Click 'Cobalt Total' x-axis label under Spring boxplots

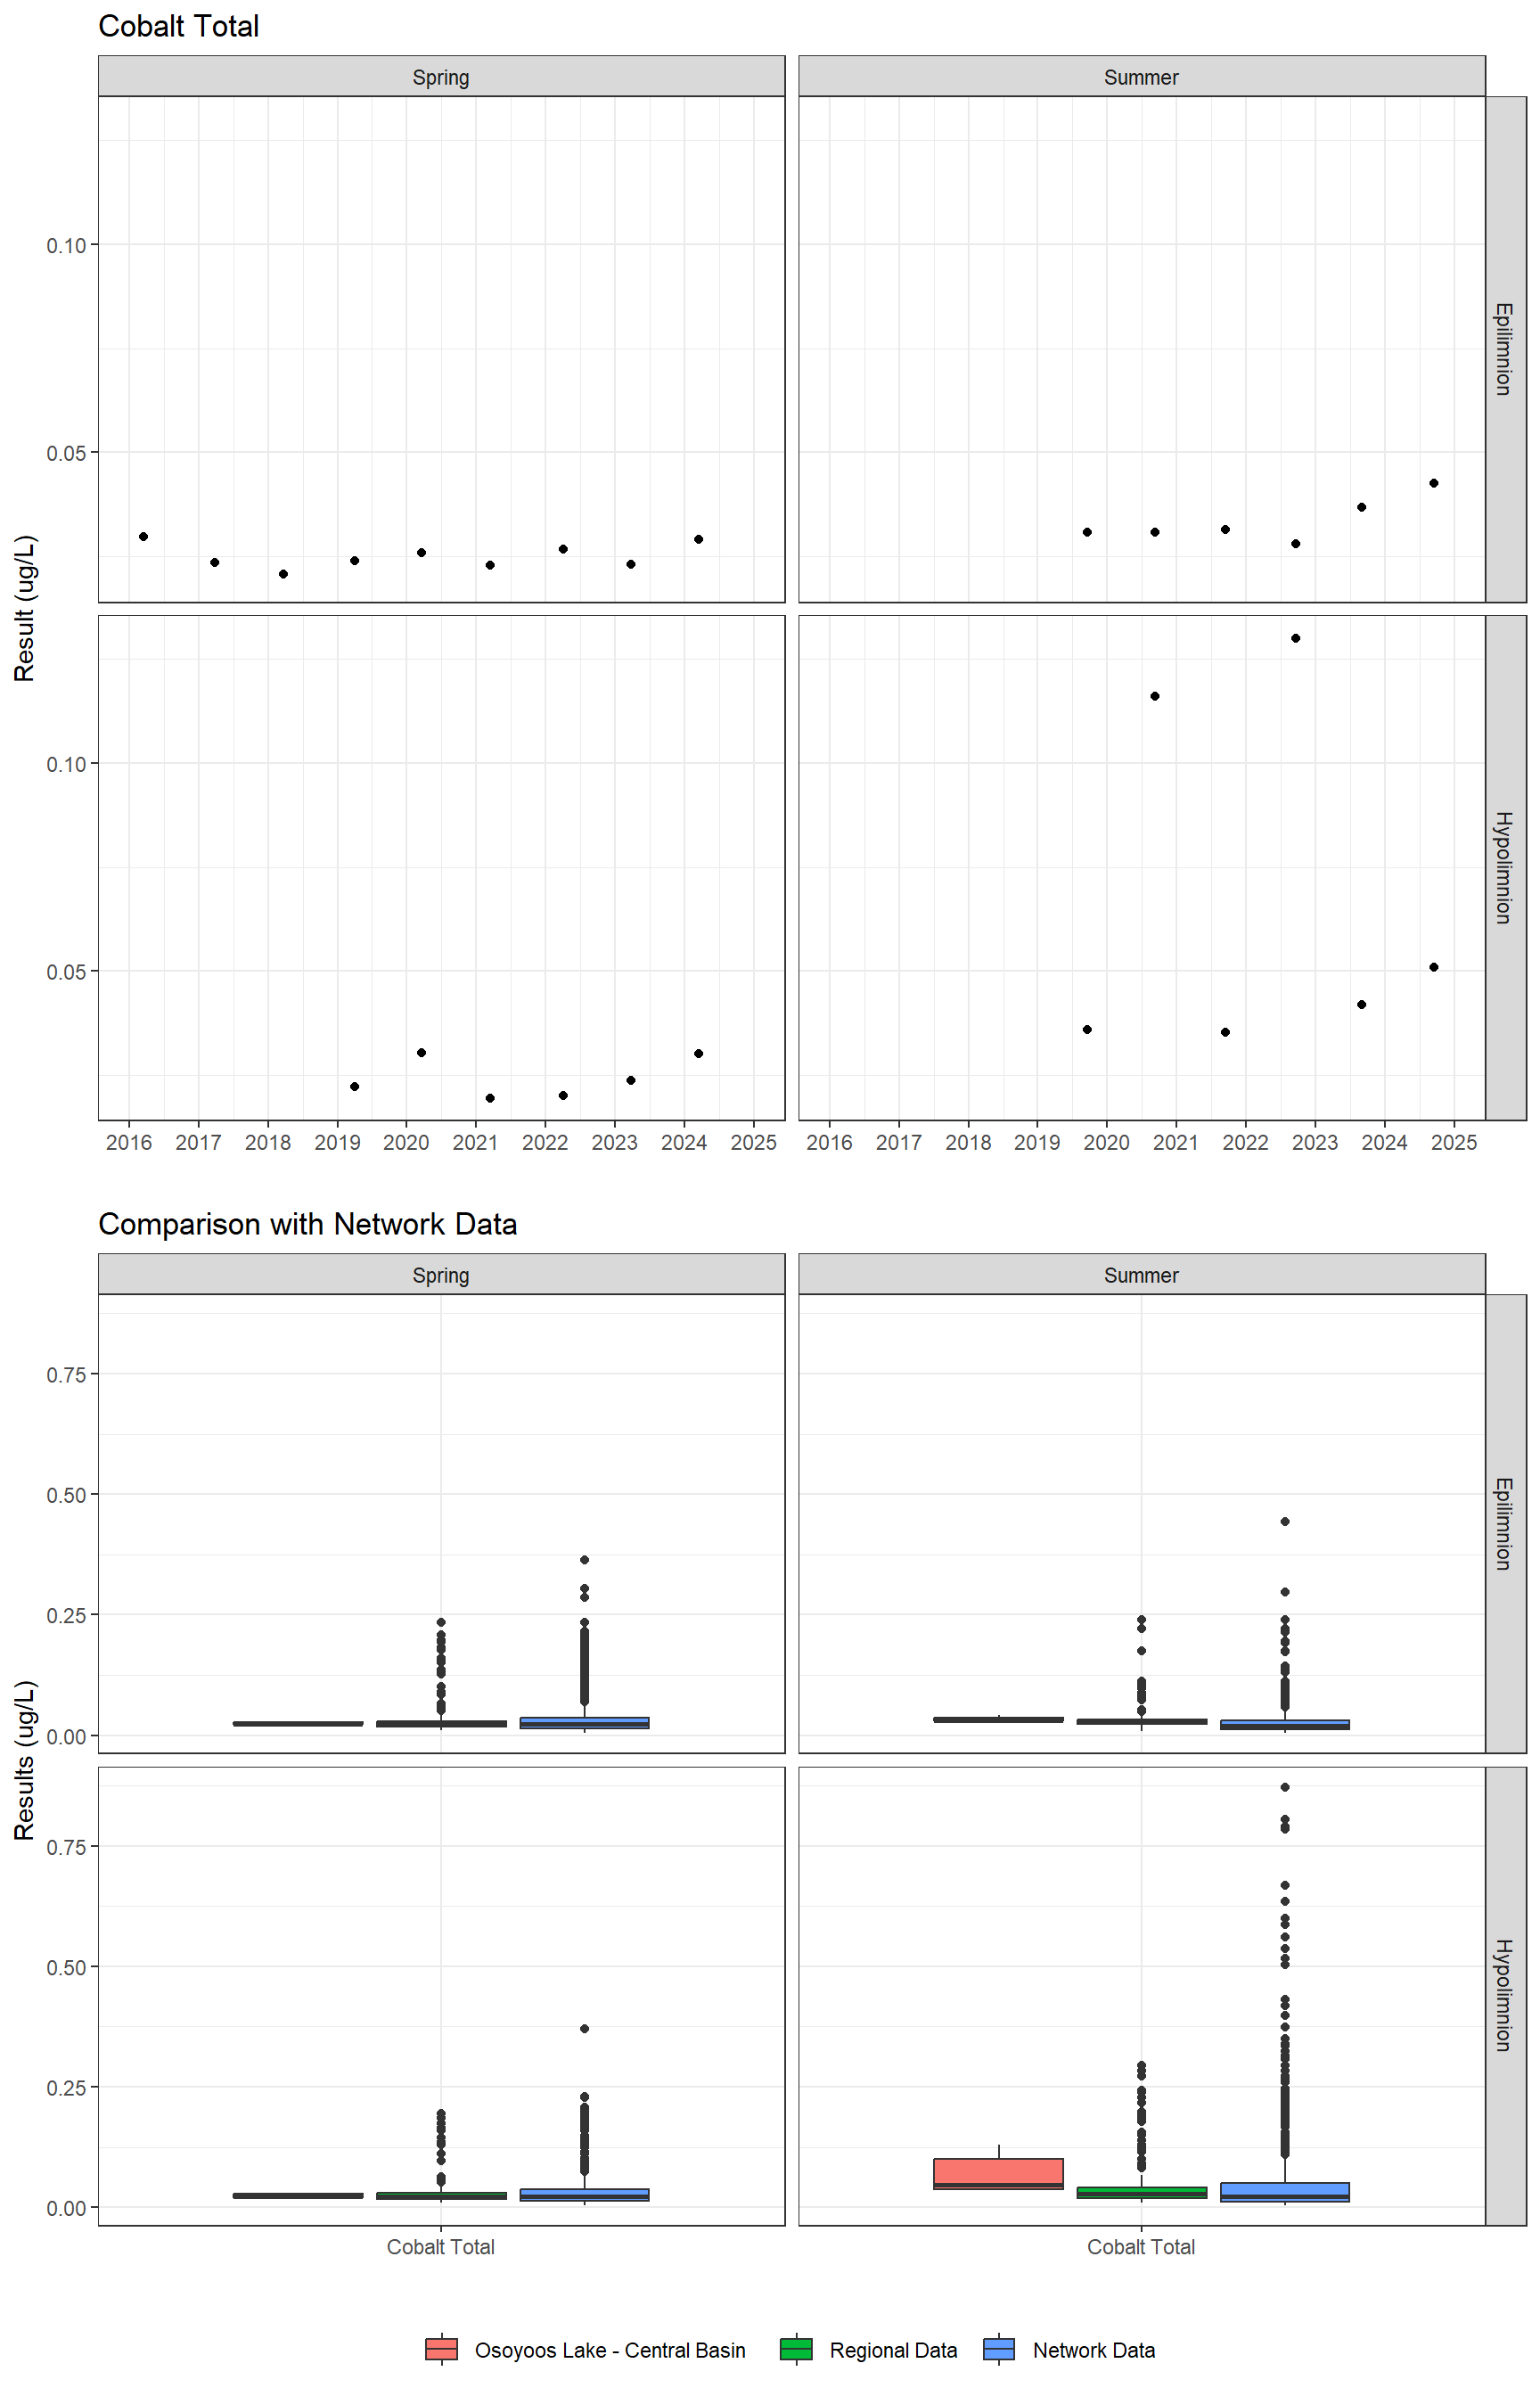coord(441,2247)
